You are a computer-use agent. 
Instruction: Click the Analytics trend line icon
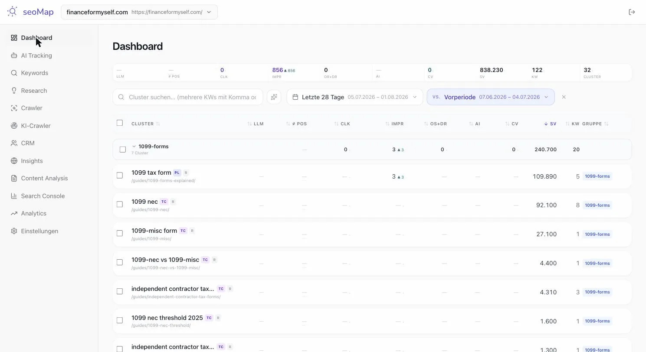[x=14, y=213]
